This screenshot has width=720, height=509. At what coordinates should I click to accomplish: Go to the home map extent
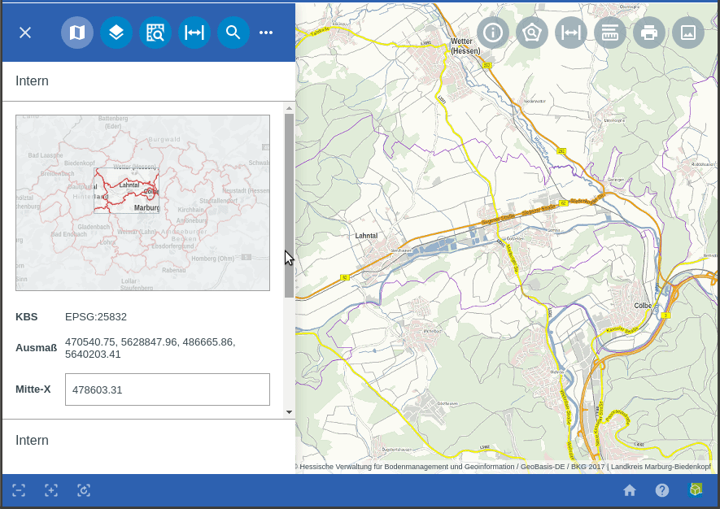coord(630,490)
